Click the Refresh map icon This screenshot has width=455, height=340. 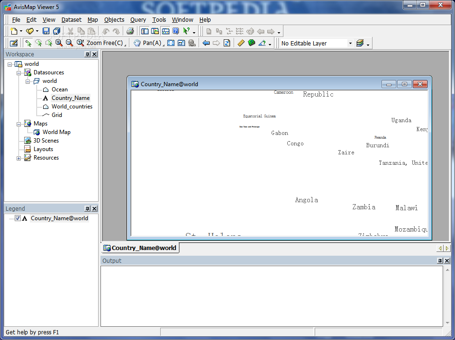click(227, 43)
